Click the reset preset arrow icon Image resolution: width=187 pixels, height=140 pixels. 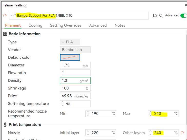[x=5, y=16]
